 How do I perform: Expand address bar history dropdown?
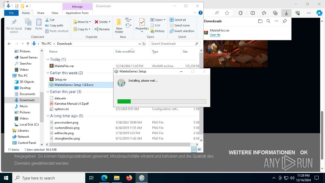tap(139, 44)
